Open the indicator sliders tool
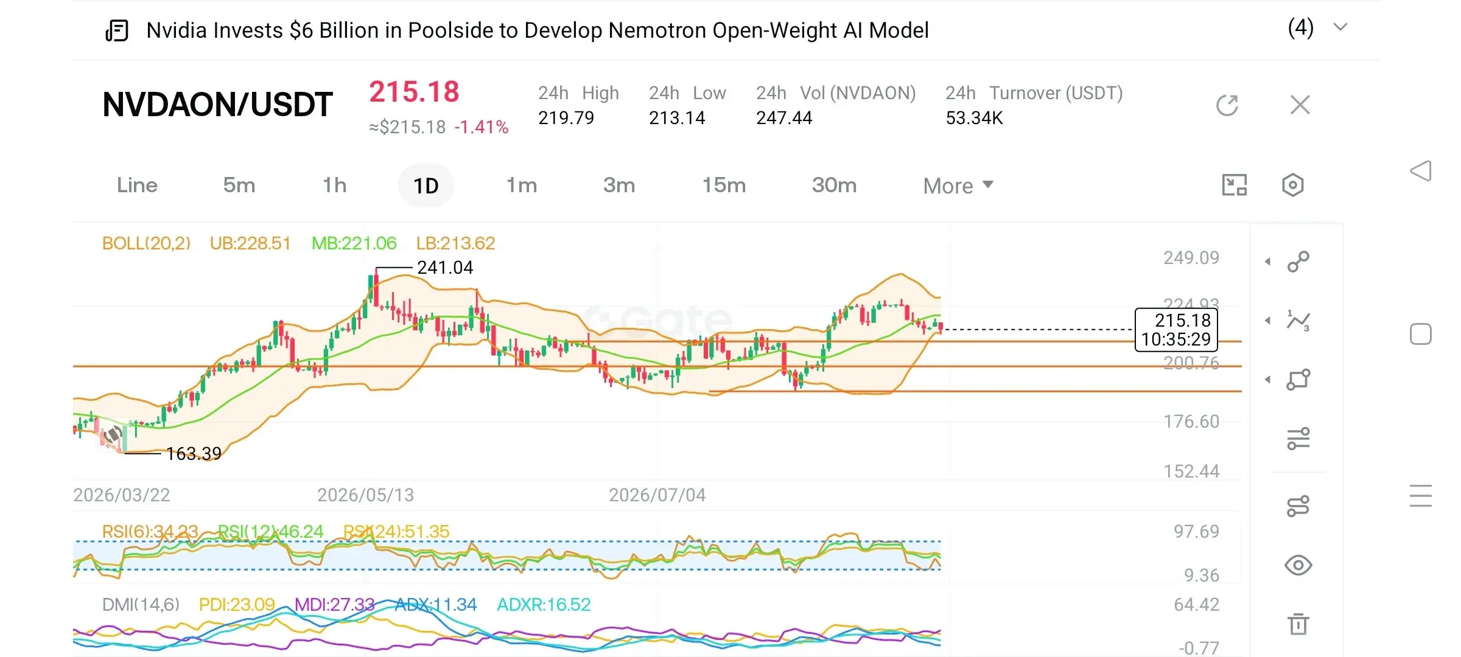 1298,438
